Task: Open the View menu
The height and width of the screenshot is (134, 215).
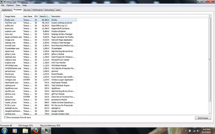Action: [x=18, y=5]
